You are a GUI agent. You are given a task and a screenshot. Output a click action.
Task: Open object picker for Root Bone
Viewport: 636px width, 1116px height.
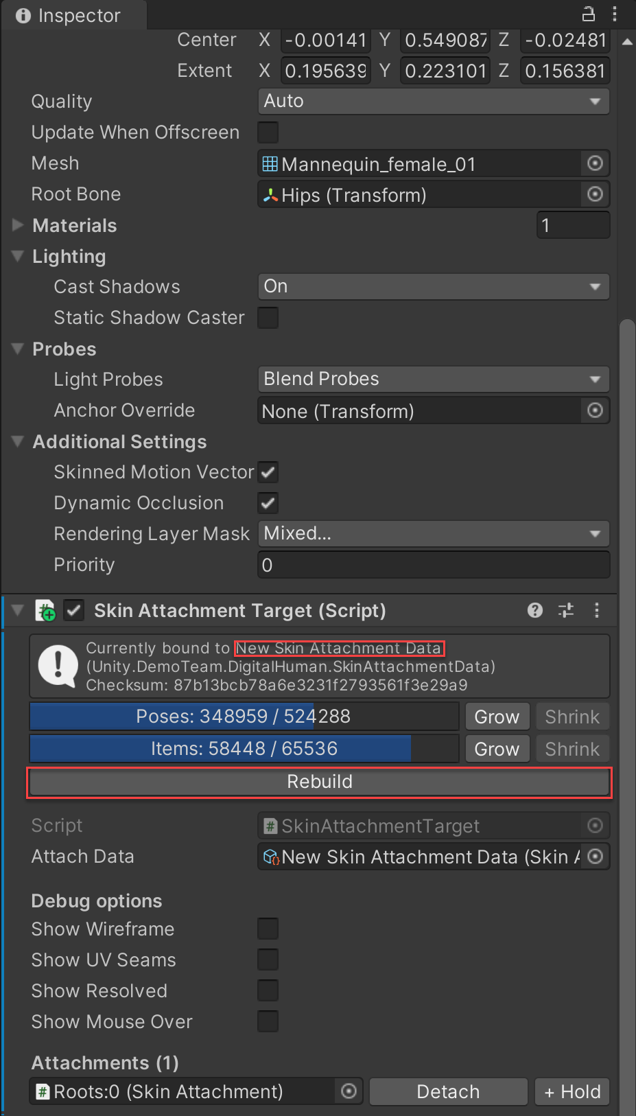[595, 194]
